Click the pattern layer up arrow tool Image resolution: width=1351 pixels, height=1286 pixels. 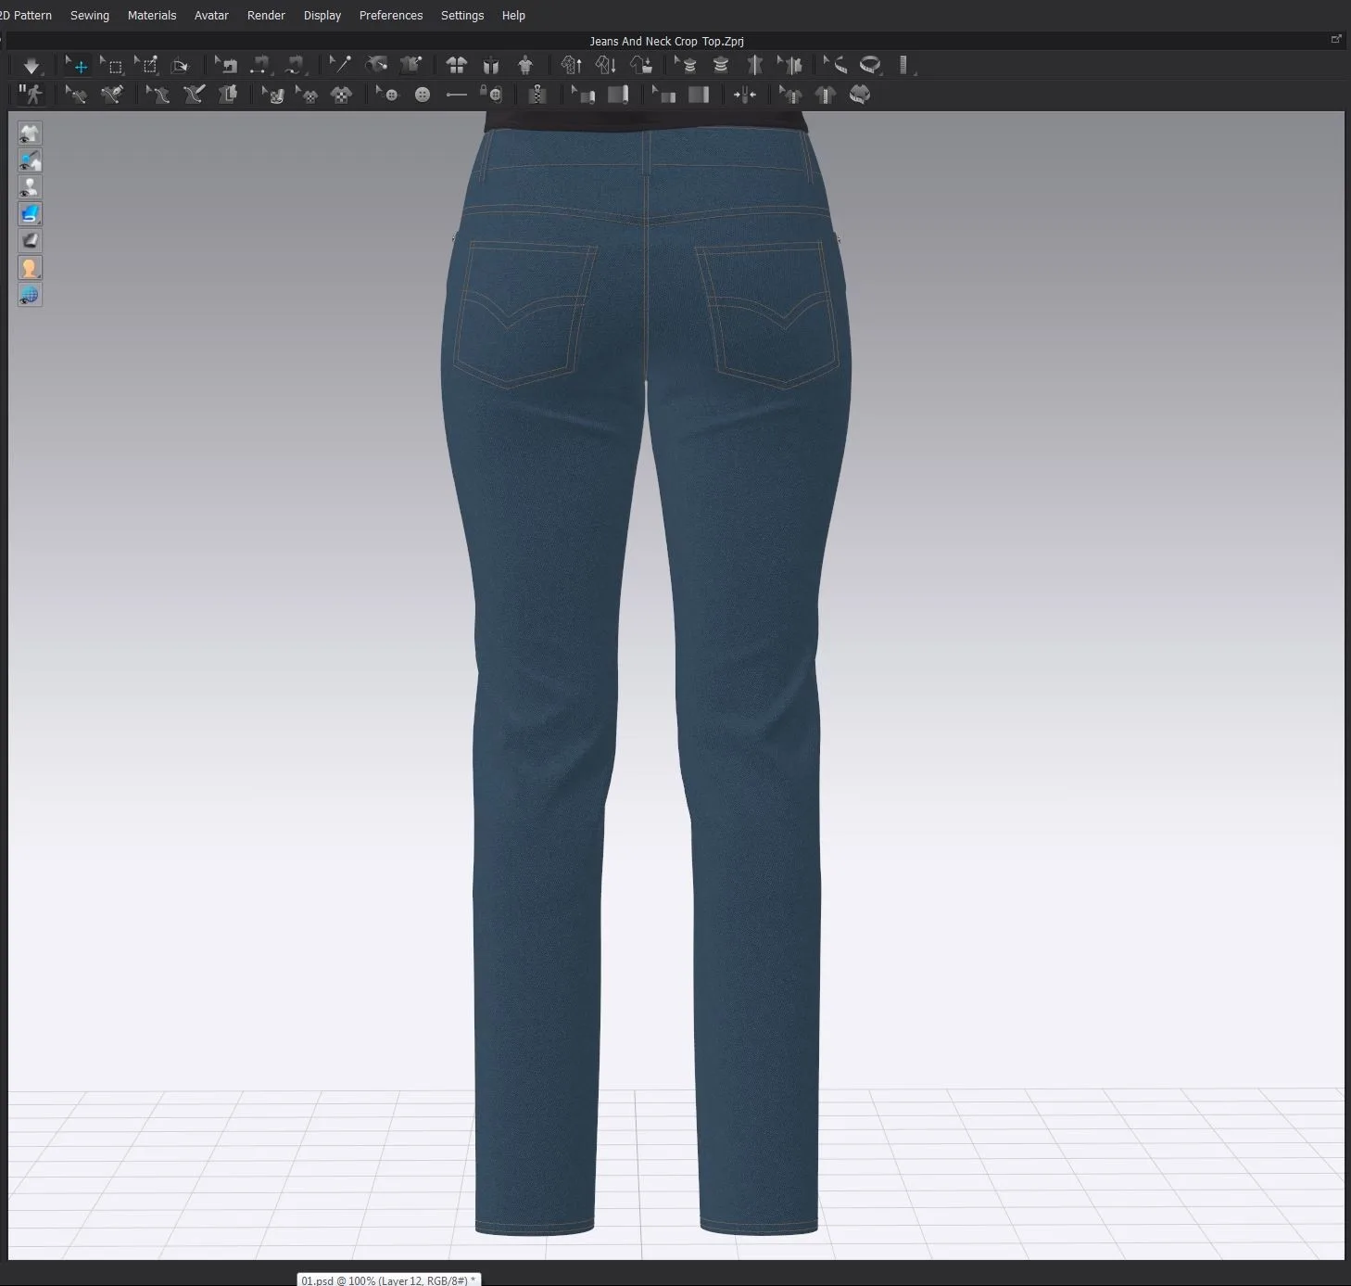coord(572,65)
